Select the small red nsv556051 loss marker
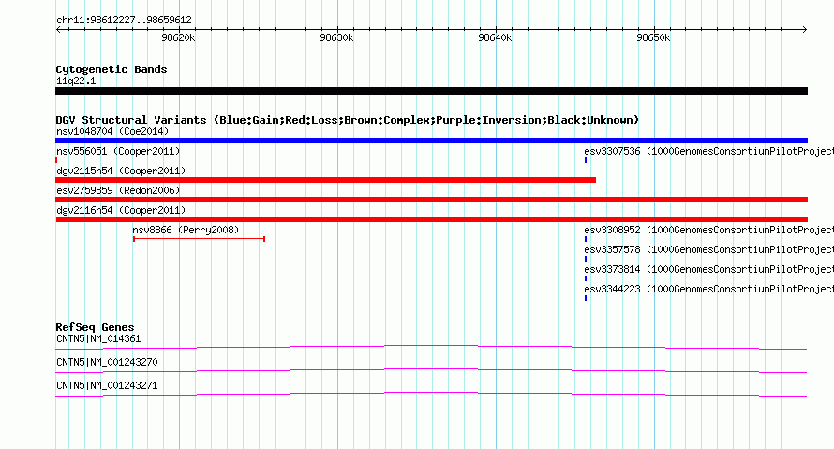Viewport: 834px width, 449px height. (56, 160)
